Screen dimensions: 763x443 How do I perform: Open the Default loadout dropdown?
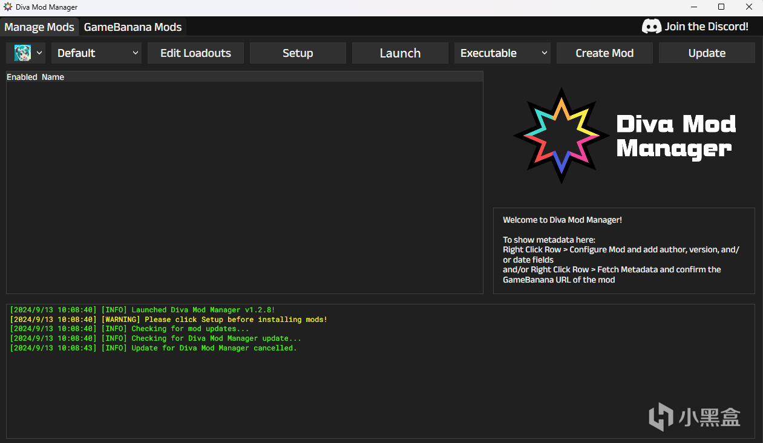coord(96,53)
